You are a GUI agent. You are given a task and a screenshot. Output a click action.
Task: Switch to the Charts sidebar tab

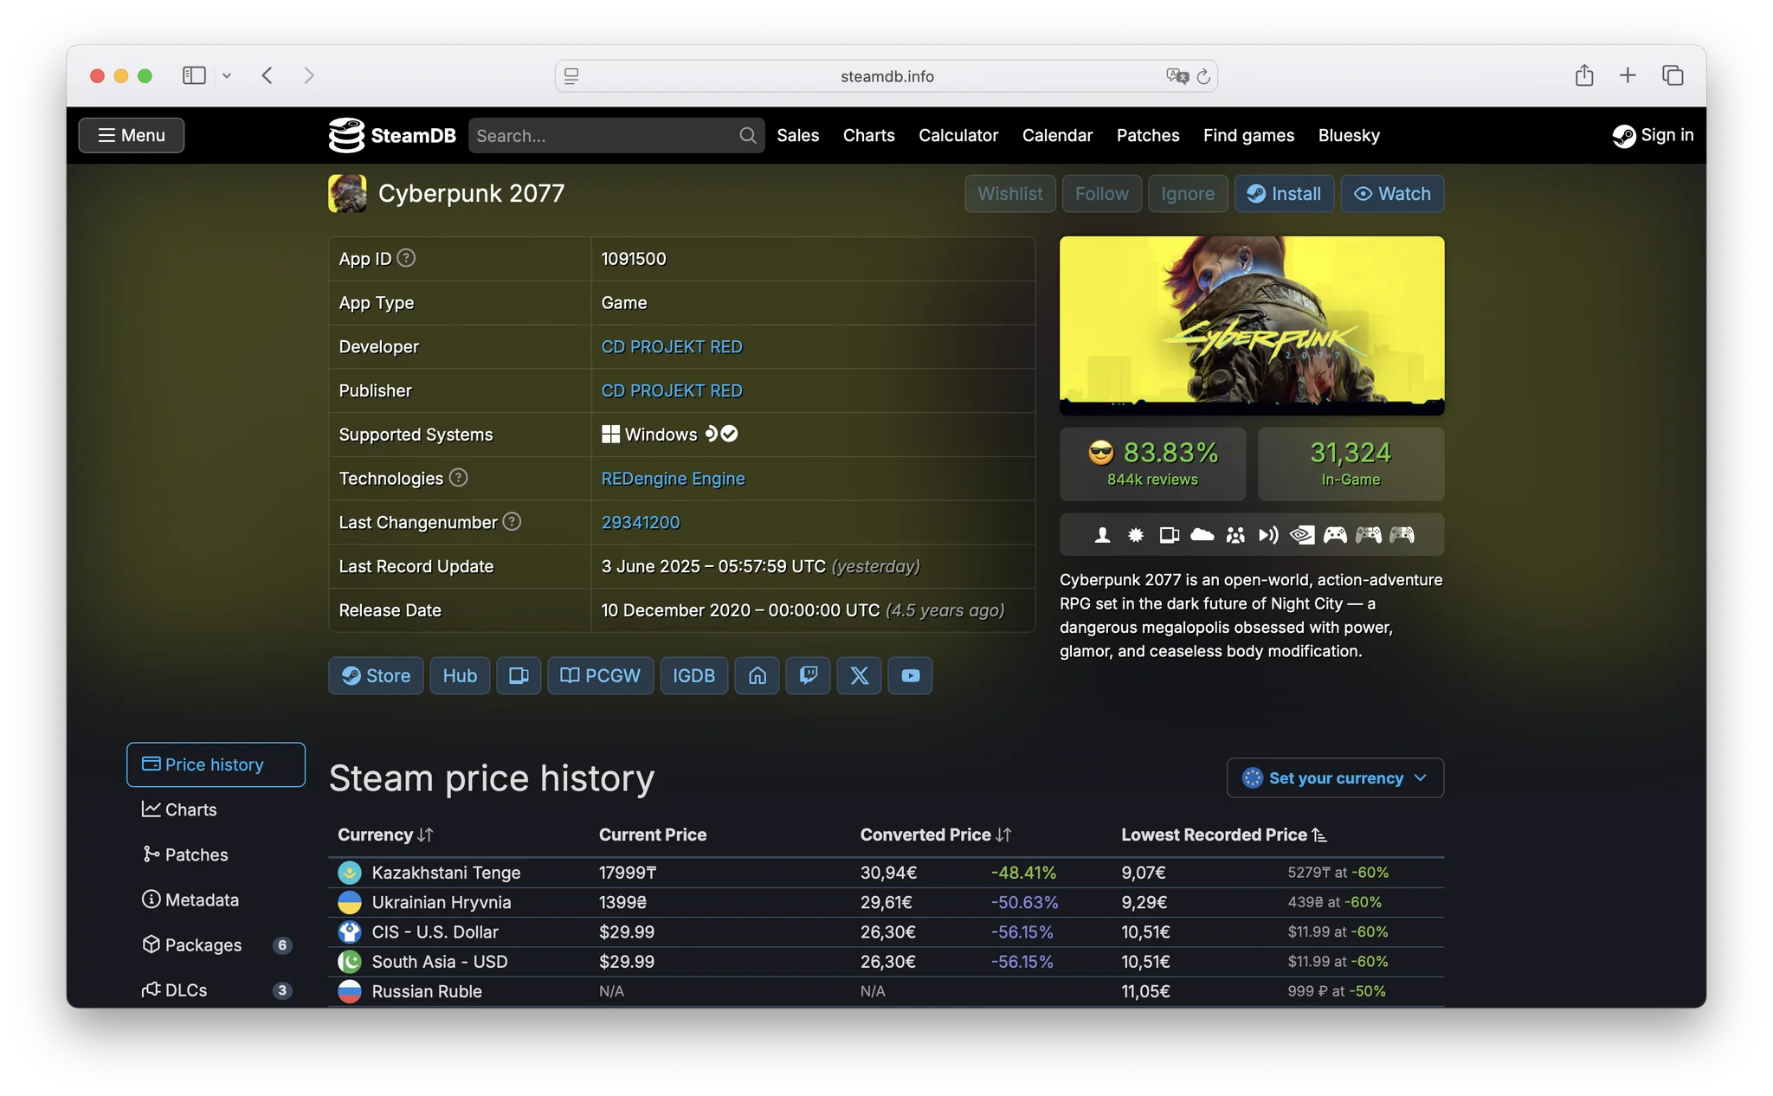pos(190,809)
